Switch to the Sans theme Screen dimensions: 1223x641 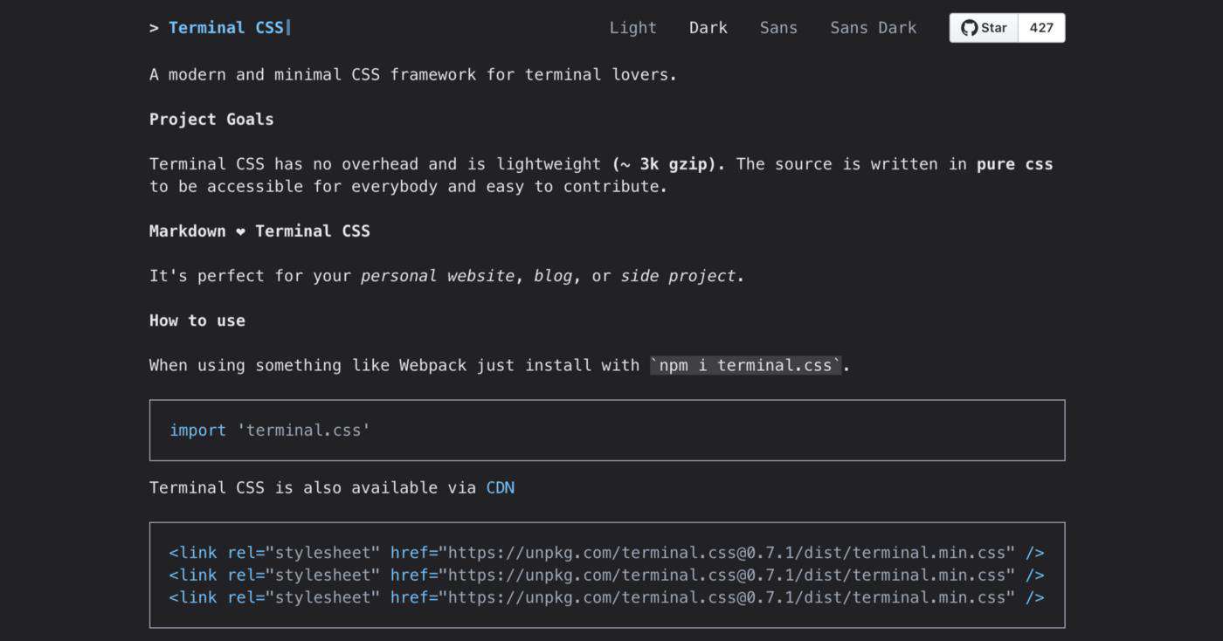click(x=778, y=28)
